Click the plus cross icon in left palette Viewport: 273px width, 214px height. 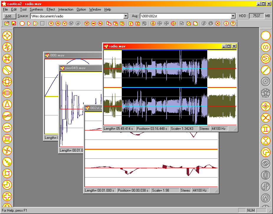click(x=7, y=196)
